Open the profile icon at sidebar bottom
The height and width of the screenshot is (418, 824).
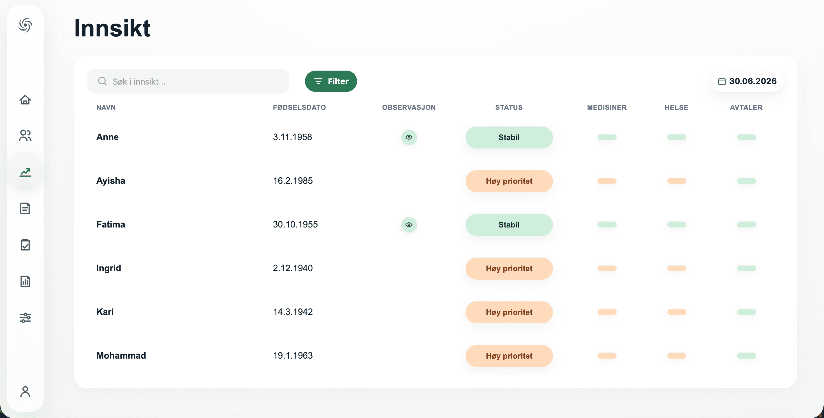point(25,392)
